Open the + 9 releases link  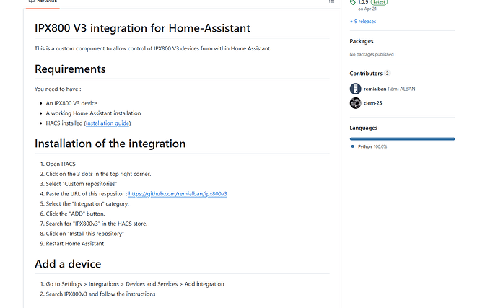click(x=363, y=21)
